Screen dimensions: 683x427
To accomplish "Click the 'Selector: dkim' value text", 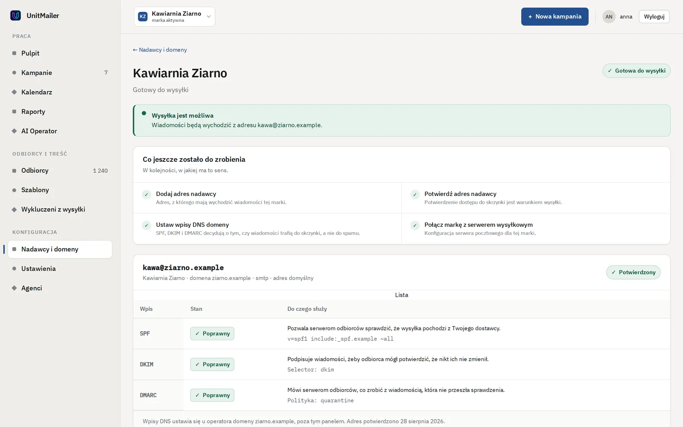I will pos(311,370).
